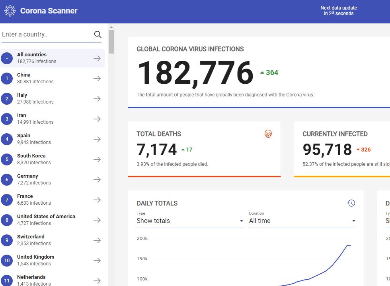Click the arrow icon next to China
This screenshot has height=286, width=390.
pyautogui.click(x=97, y=79)
